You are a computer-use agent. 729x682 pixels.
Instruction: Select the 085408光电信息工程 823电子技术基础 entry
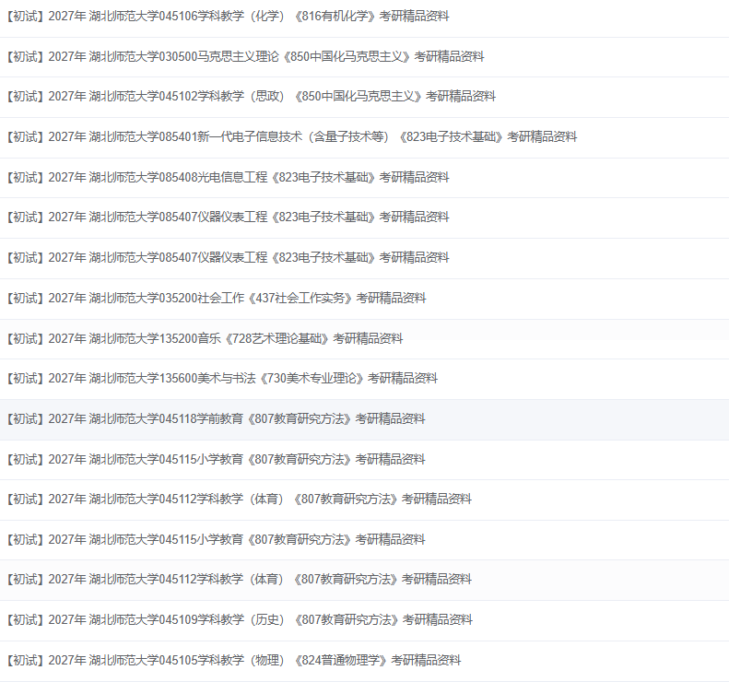(x=228, y=177)
